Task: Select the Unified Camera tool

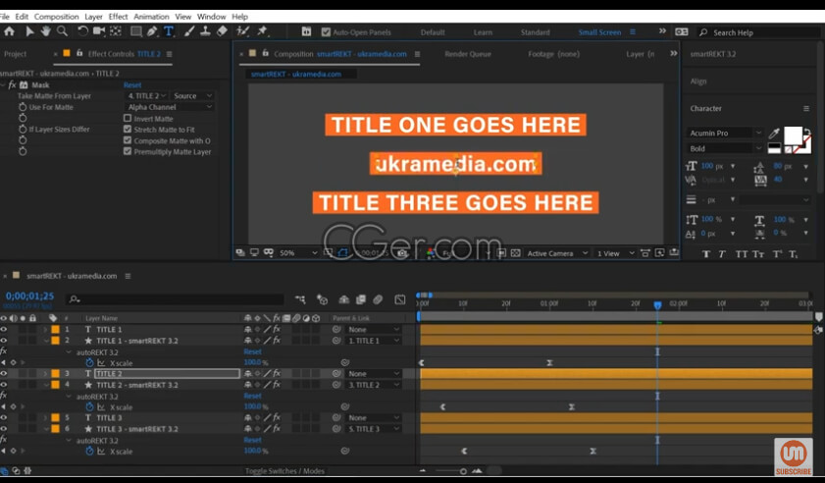Action: [99, 31]
